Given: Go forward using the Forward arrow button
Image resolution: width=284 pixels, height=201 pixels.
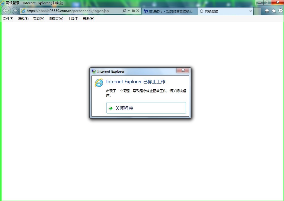Looking at the screenshot, I should [x=15, y=11].
